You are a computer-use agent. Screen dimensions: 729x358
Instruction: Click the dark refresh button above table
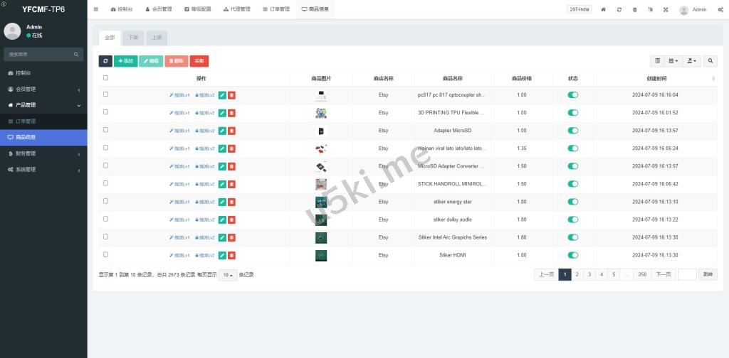point(105,61)
